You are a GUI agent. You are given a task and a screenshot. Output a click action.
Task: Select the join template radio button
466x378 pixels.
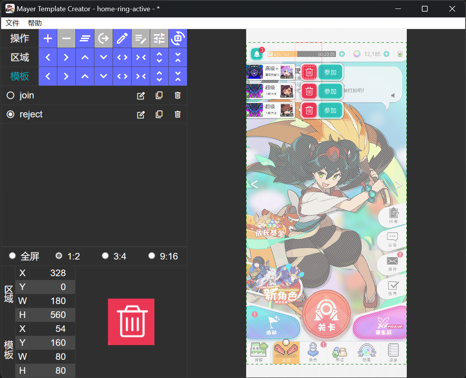(x=11, y=95)
